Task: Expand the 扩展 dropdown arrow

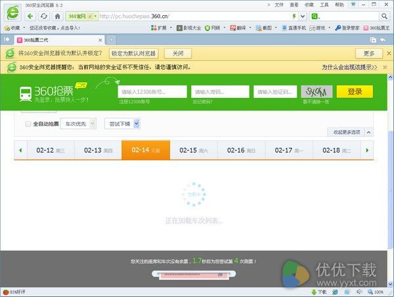Action: [171, 28]
